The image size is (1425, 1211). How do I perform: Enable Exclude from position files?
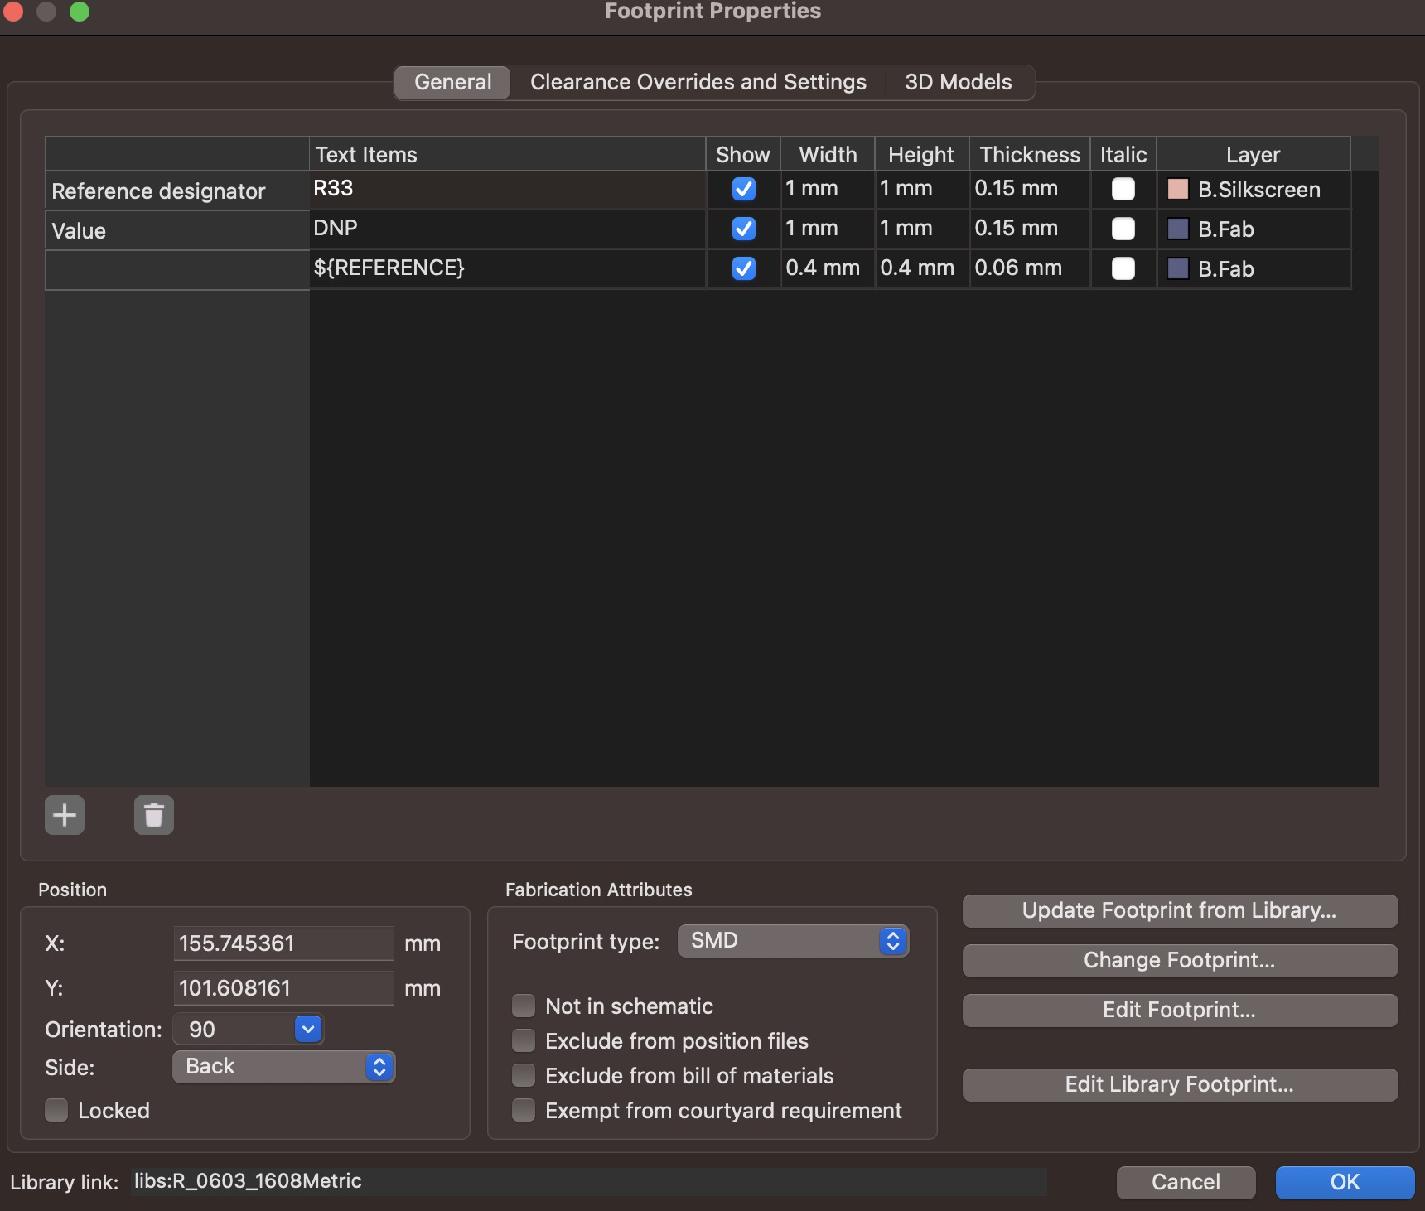[524, 1040]
